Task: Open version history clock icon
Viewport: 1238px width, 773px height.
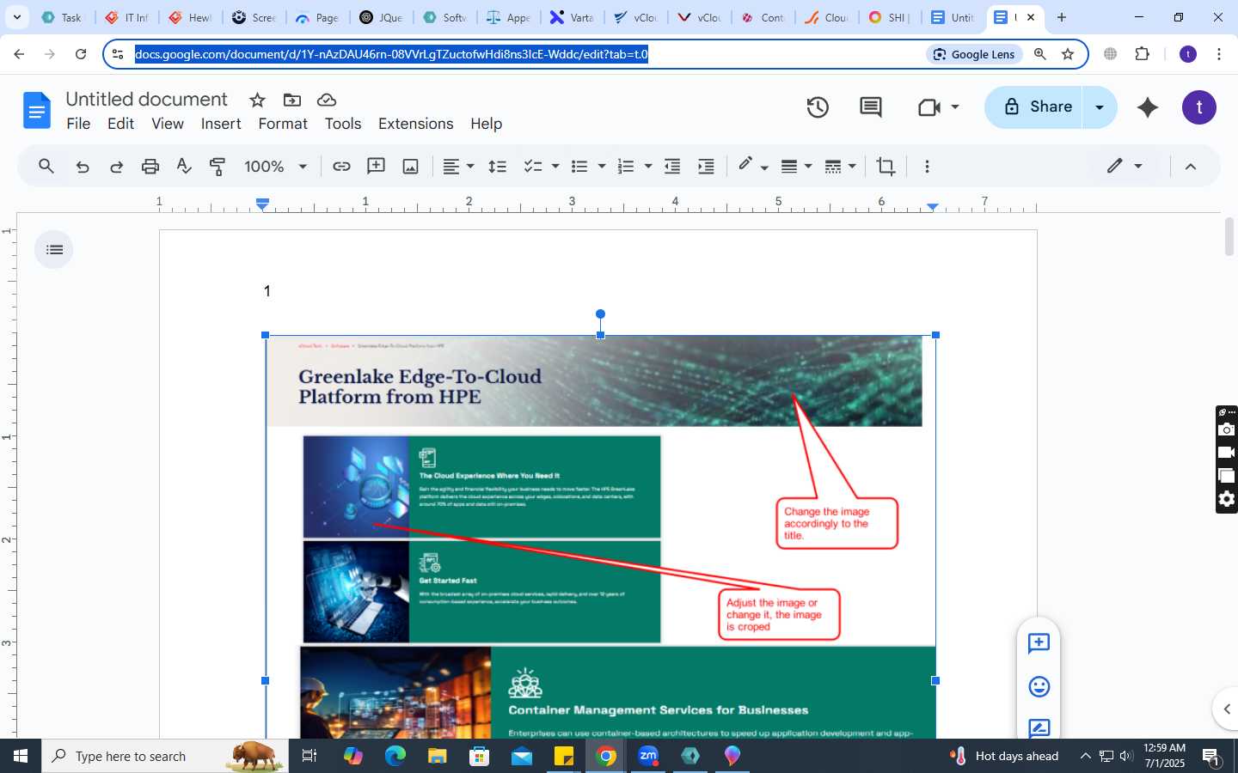Action: (x=818, y=107)
